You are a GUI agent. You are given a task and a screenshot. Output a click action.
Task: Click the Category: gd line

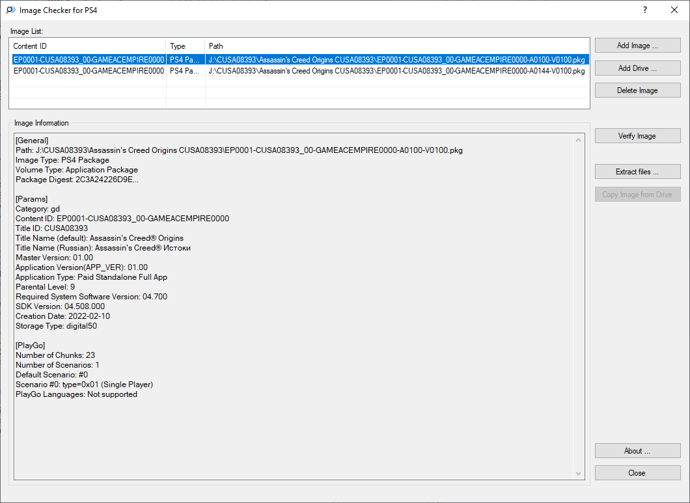[37, 209]
